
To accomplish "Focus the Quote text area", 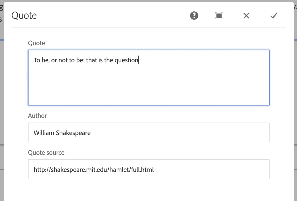I will [x=149, y=78].
